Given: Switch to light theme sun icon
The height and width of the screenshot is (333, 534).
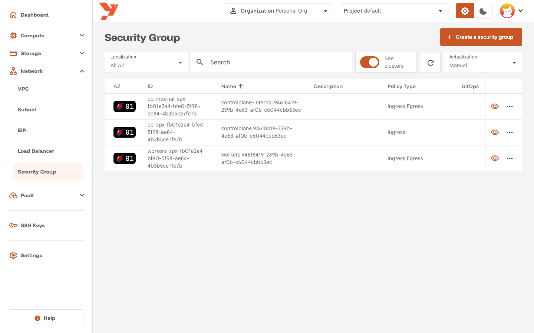Looking at the screenshot, I should (465, 11).
